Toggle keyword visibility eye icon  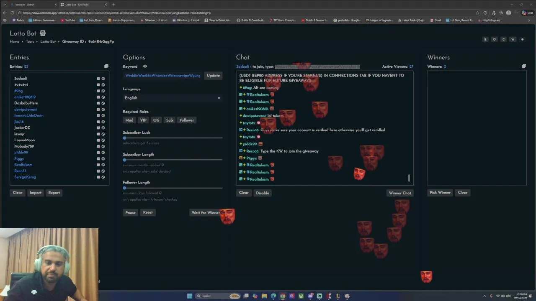click(x=145, y=66)
